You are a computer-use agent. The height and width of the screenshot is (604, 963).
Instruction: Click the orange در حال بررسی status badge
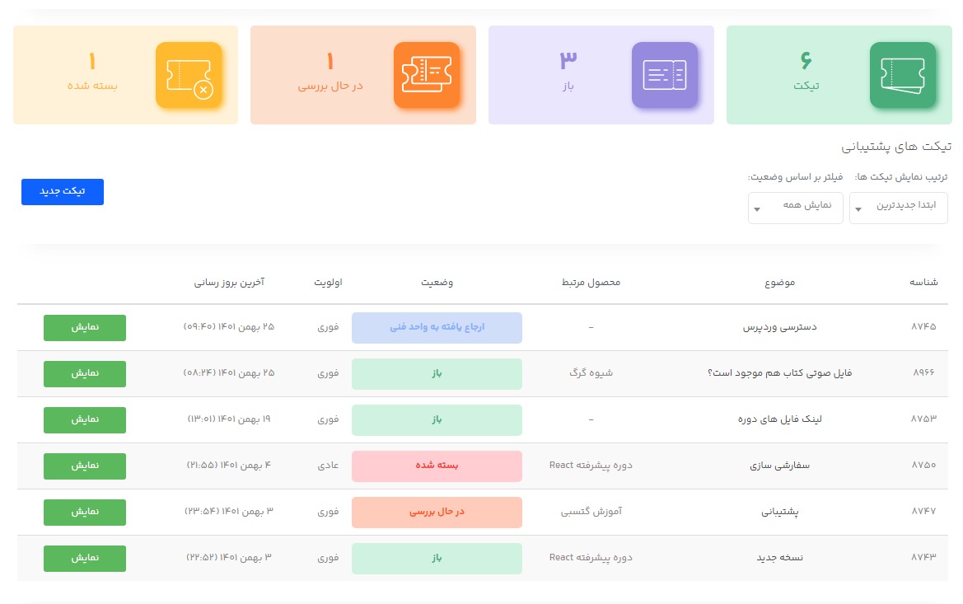[437, 512]
